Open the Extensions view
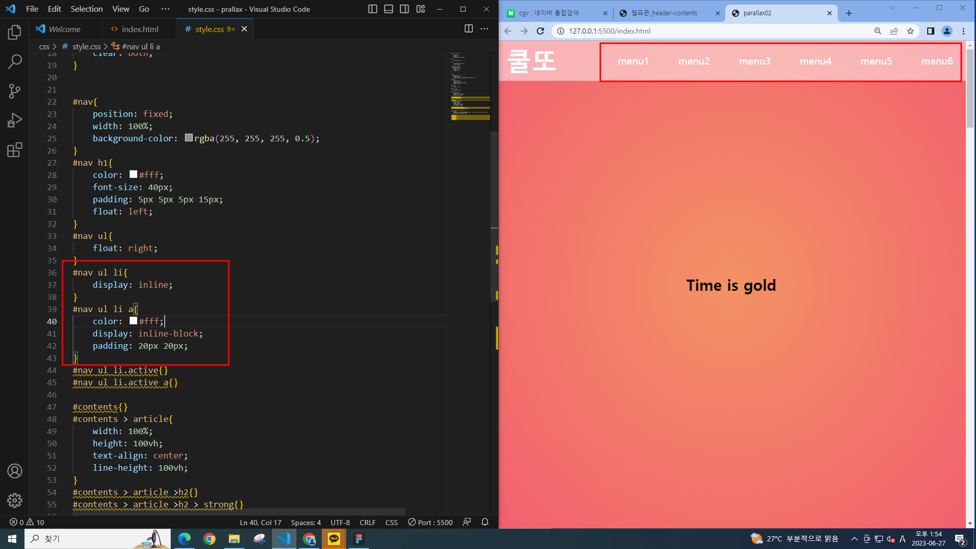Screen dimensions: 976x549 (15, 150)
